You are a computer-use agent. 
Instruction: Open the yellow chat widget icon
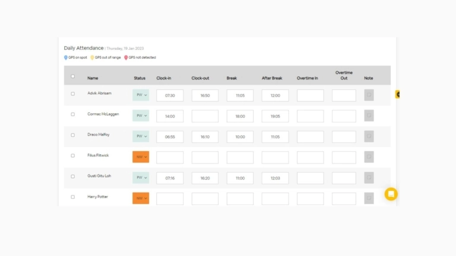coord(391,194)
